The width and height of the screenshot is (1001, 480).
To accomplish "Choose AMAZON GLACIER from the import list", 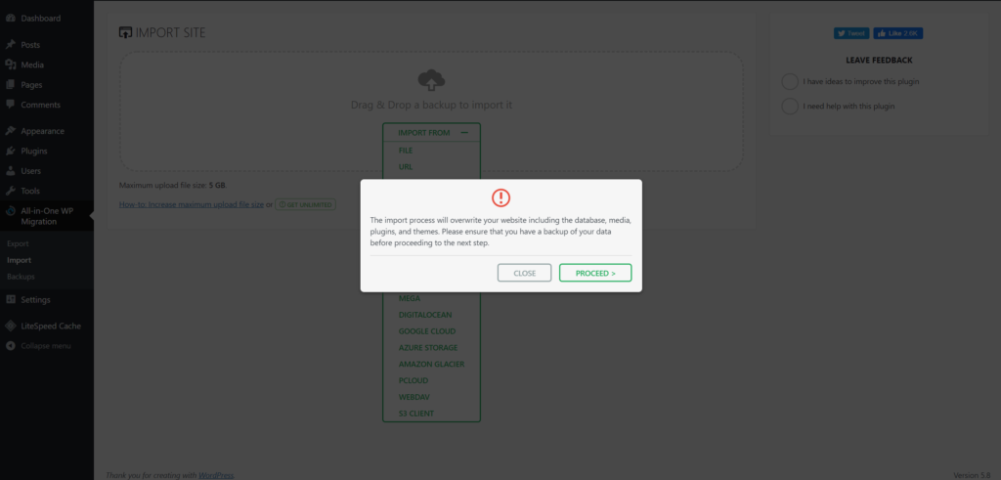I will point(431,365).
